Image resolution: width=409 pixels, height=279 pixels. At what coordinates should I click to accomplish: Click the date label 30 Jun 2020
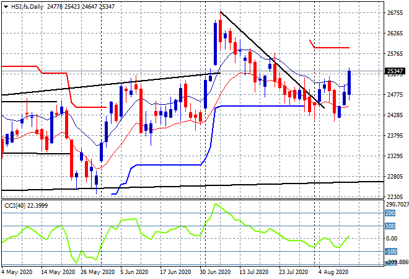point(215,272)
